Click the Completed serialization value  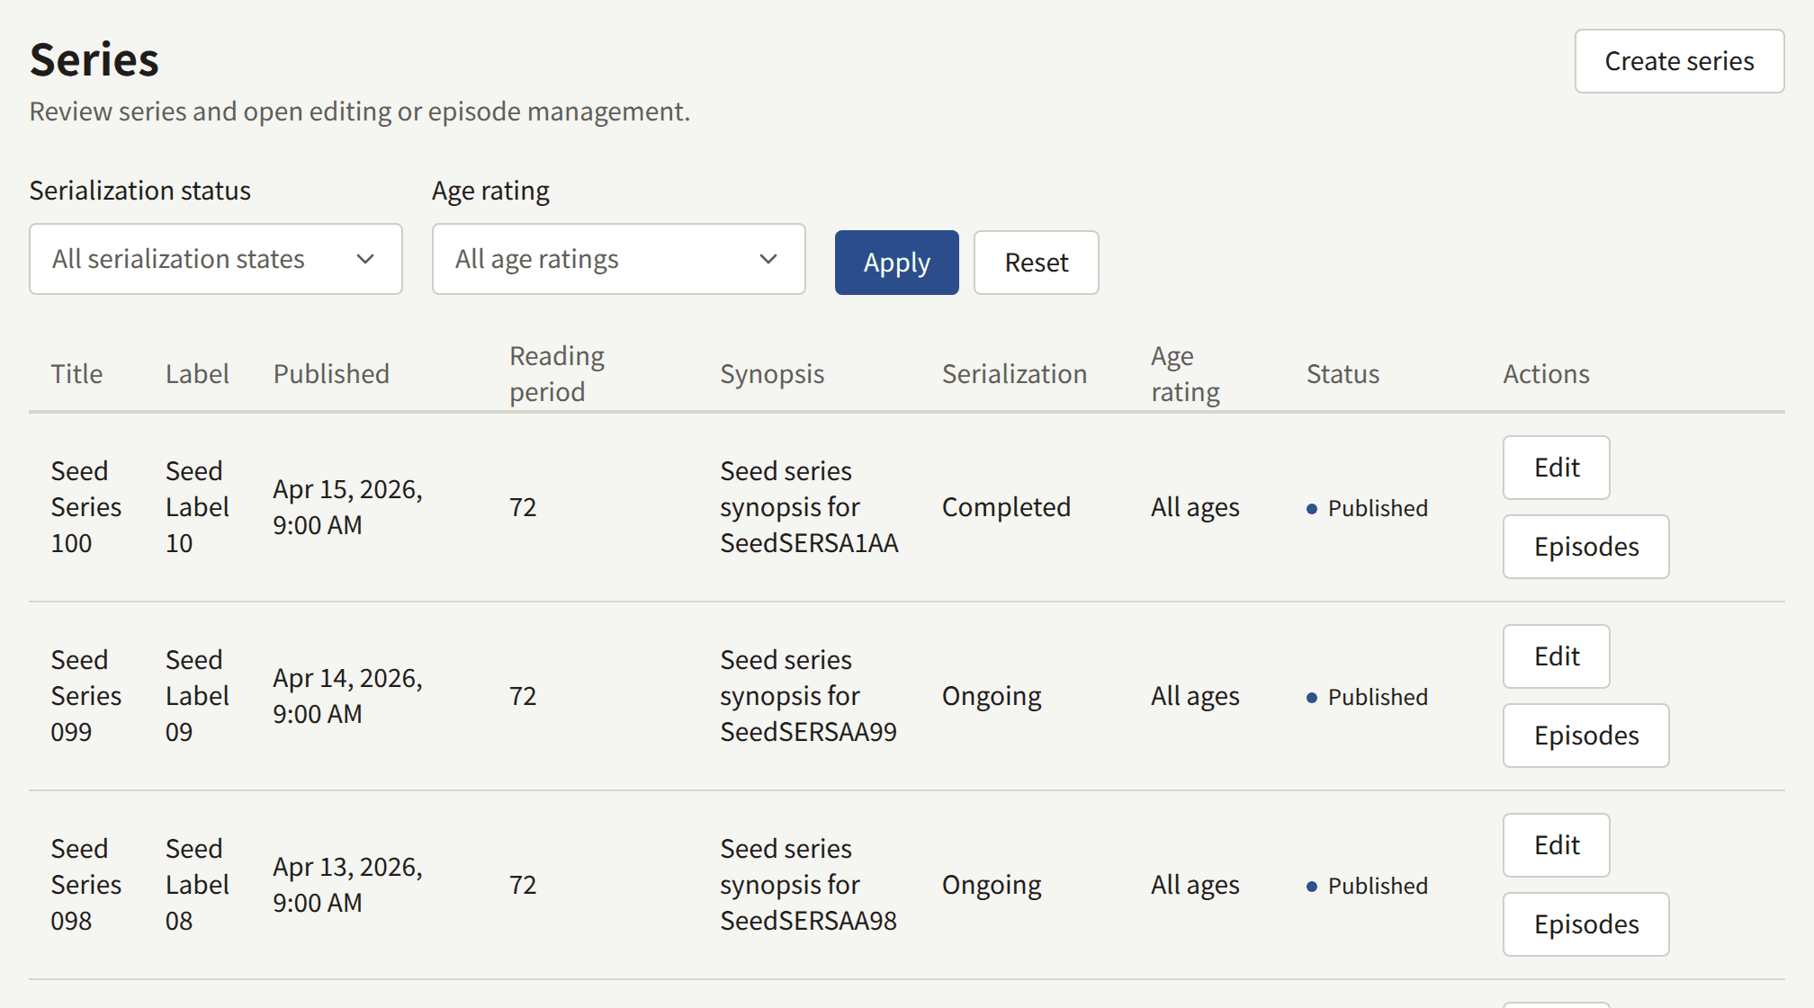coord(1006,507)
